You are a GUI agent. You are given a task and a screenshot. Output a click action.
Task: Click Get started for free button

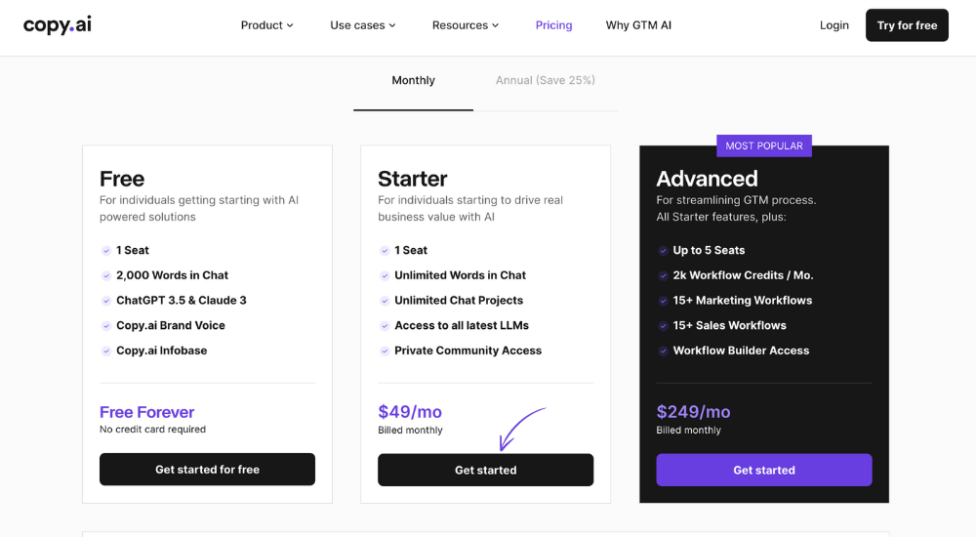(x=207, y=470)
